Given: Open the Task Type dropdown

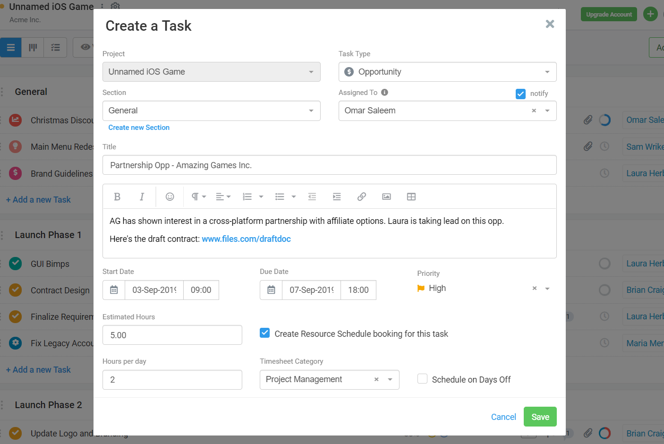Looking at the screenshot, I should (x=547, y=71).
